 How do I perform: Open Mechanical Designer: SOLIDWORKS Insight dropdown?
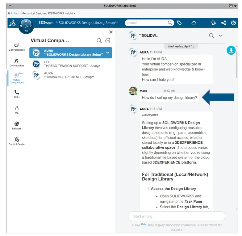click(x=48, y=13)
